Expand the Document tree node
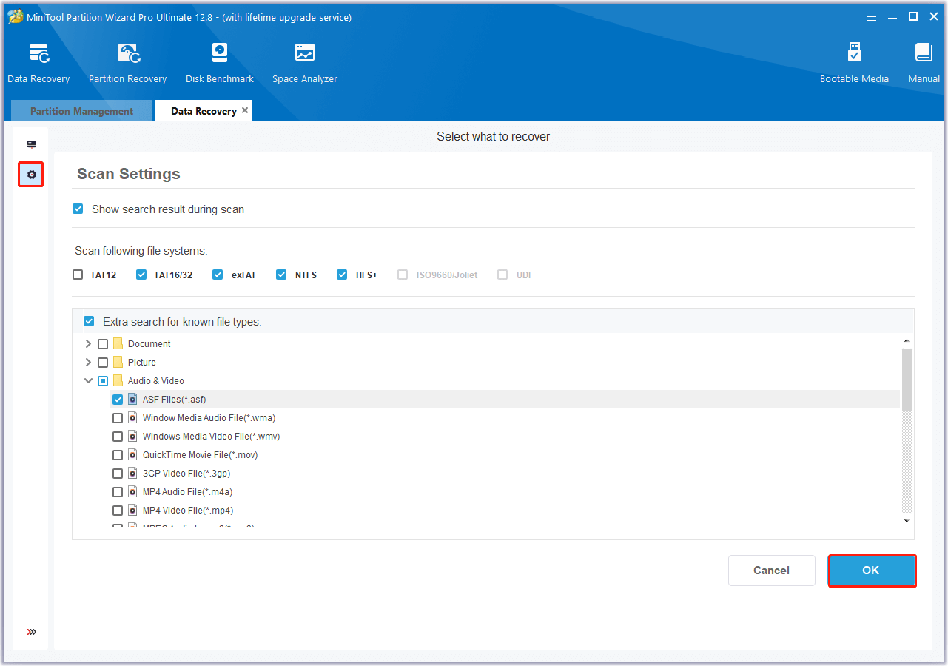This screenshot has width=948, height=666. pyautogui.click(x=88, y=343)
